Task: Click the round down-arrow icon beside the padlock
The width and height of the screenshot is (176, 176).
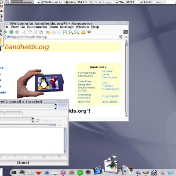Action: click(89, 32)
